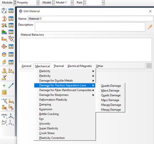Select Brittle Cracking from Mechanical menu
The image size is (154, 144).
[49, 114]
